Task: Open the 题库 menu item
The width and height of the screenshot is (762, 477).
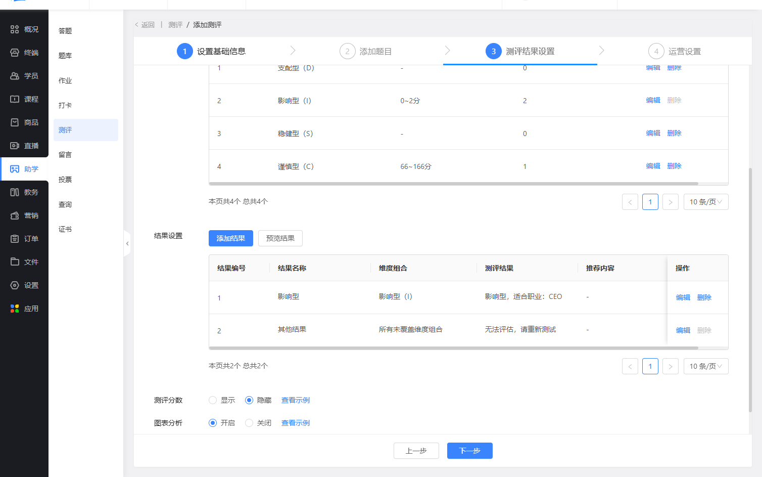Action: coord(65,56)
